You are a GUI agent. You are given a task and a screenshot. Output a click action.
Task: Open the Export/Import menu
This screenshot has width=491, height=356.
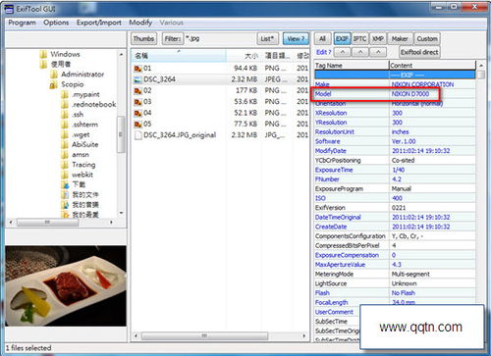[99, 23]
